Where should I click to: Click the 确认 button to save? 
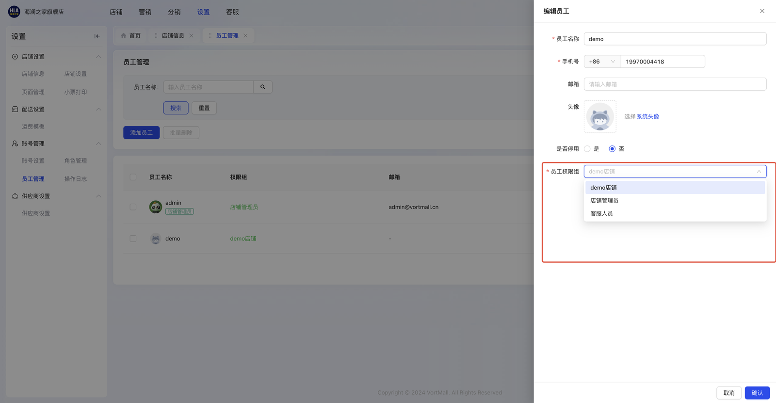click(757, 393)
